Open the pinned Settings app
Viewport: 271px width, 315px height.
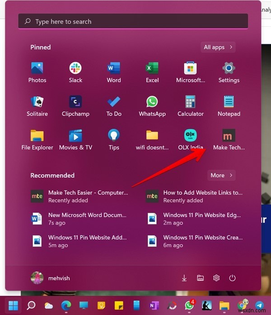[229, 72]
